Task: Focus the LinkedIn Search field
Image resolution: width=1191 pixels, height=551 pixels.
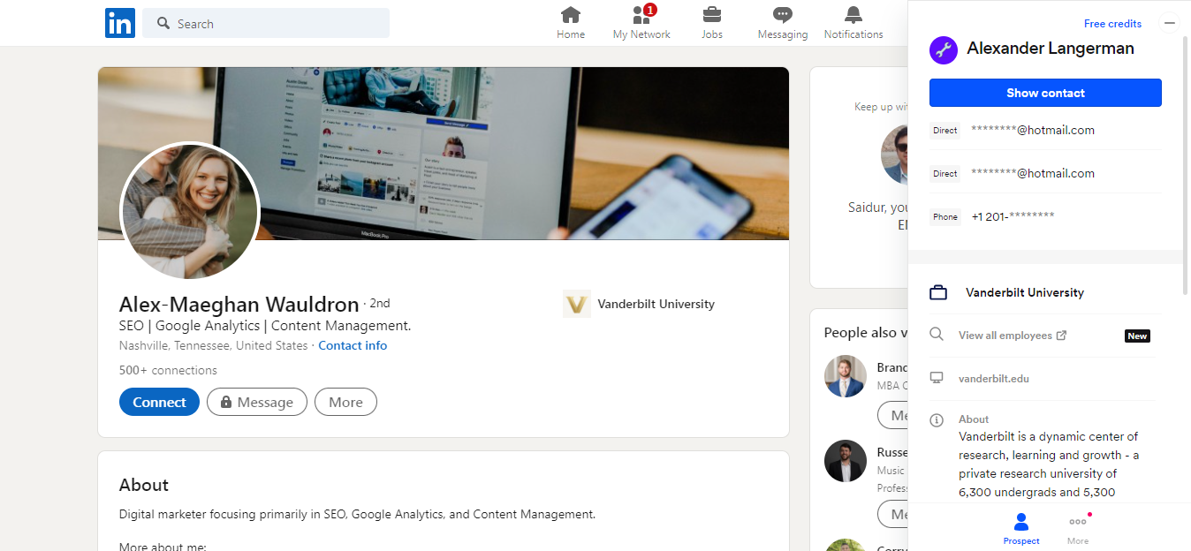Action: [x=266, y=23]
